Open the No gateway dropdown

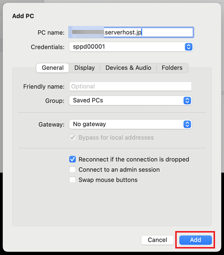click(130, 124)
